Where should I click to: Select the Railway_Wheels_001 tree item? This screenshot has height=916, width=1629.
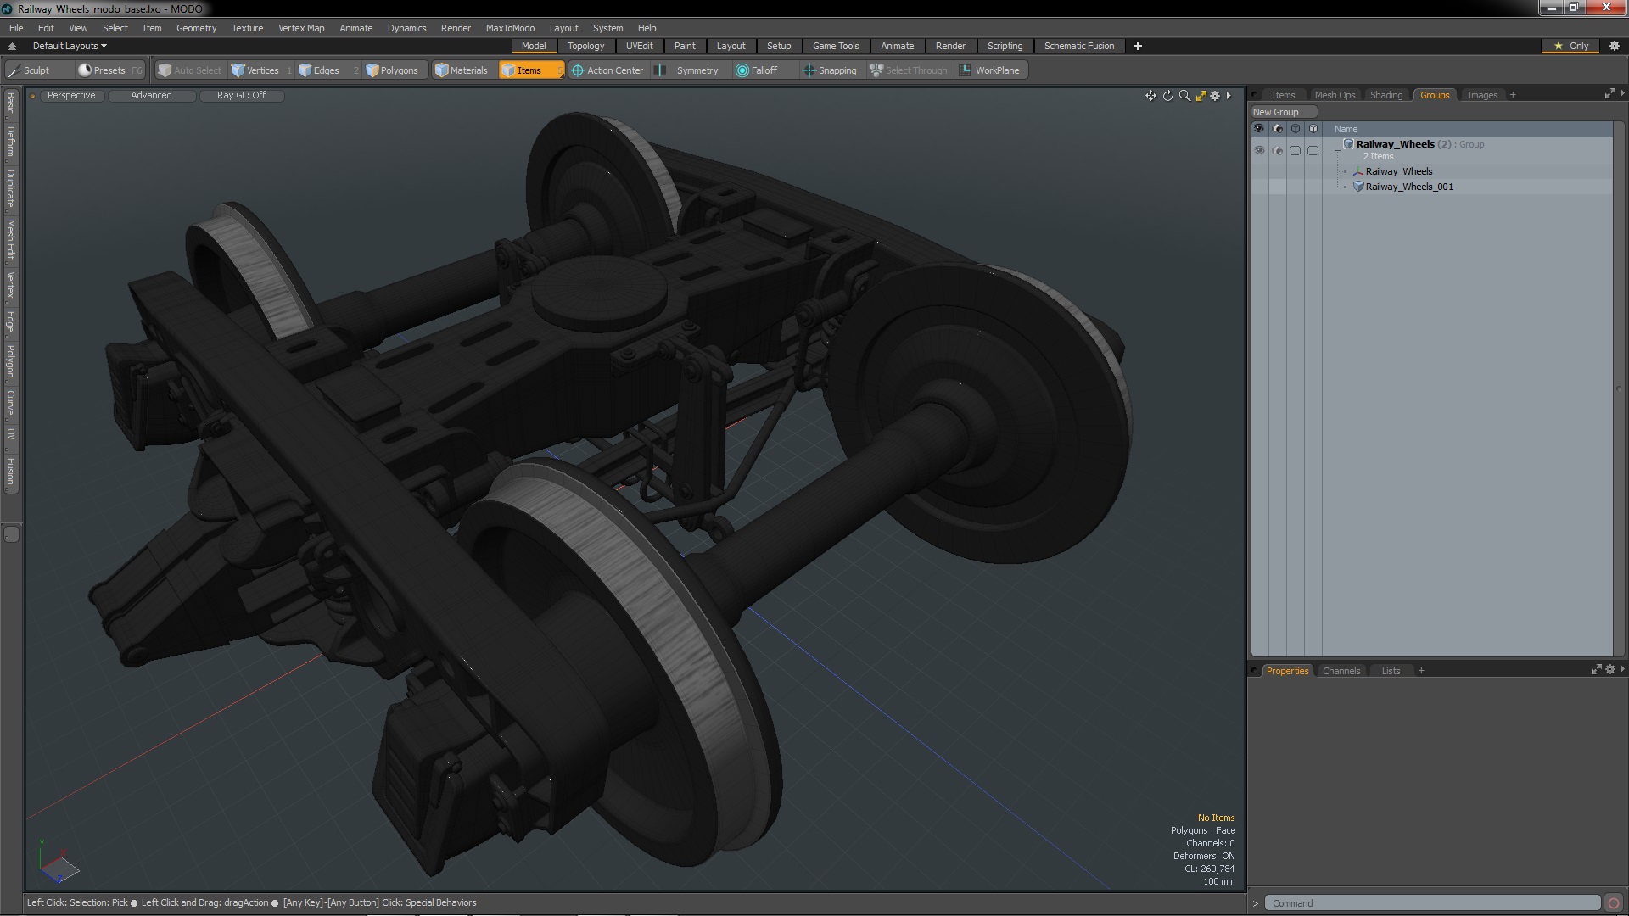coord(1408,186)
